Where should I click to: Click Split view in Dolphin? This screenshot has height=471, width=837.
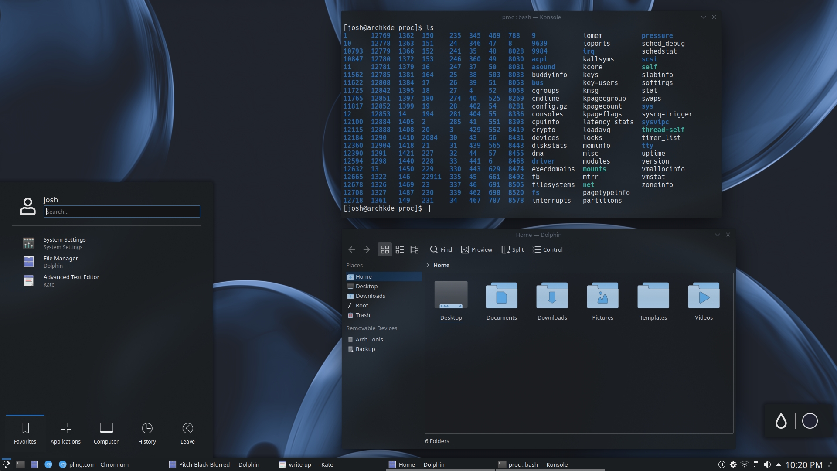point(513,249)
